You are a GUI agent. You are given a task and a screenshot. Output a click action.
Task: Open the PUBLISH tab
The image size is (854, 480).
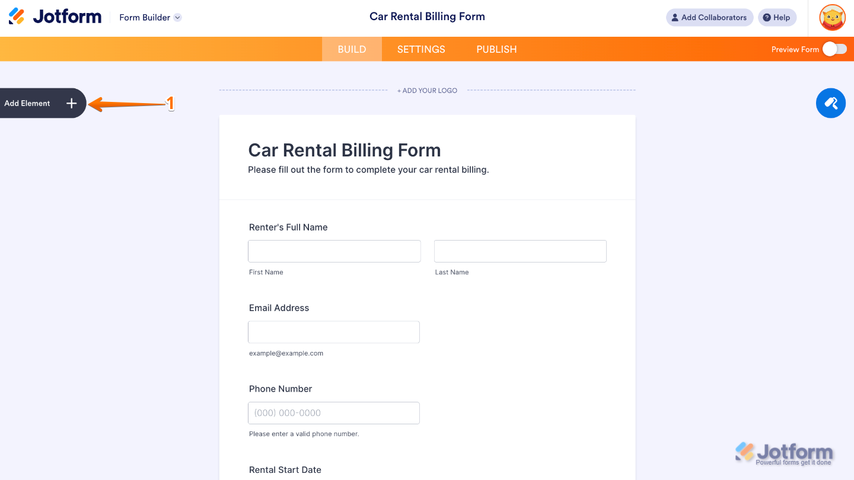pyautogui.click(x=496, y=49)
